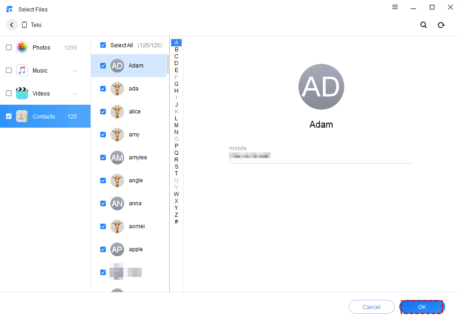Click the search magnifier icon

(x=424, y=25)
